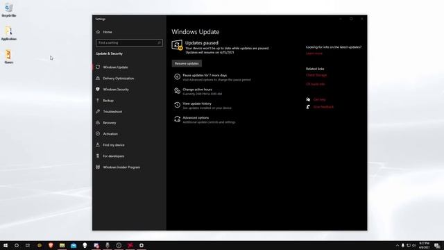Click the Updates paused status icon
Image resolution: width=444 pixels, height=250 pixels.
177,45
